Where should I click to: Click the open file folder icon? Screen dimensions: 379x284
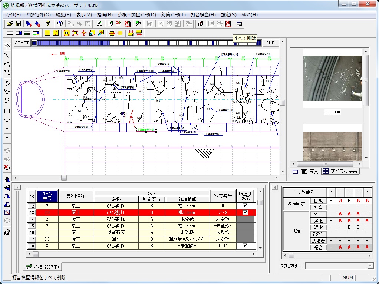pyautogui.click(x=10, y=24)
